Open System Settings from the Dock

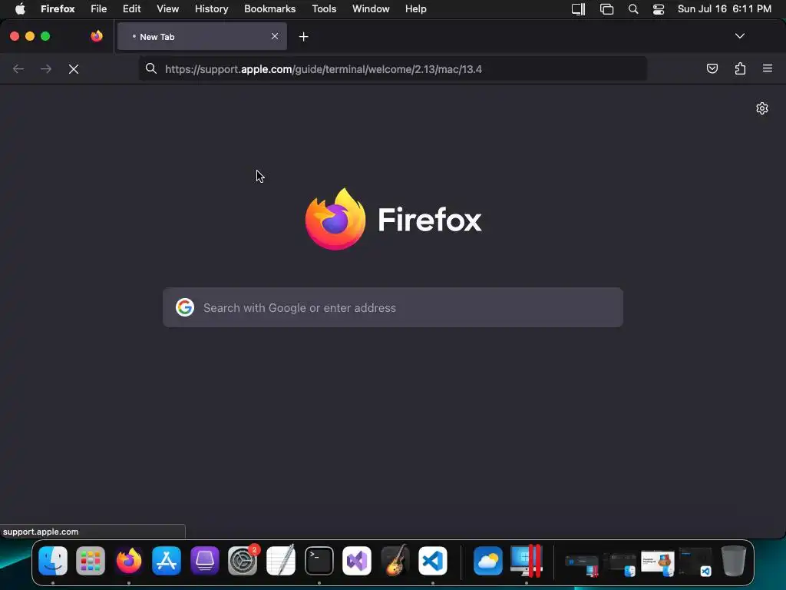[x=243, y=561]
